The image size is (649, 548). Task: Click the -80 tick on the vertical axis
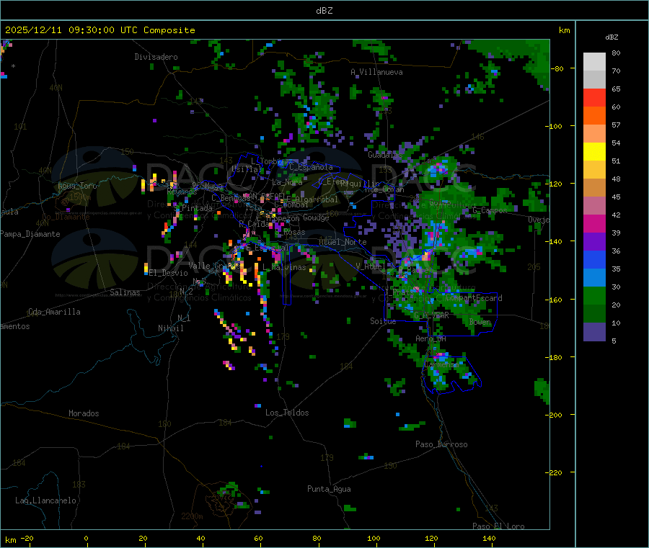[557, 68]
